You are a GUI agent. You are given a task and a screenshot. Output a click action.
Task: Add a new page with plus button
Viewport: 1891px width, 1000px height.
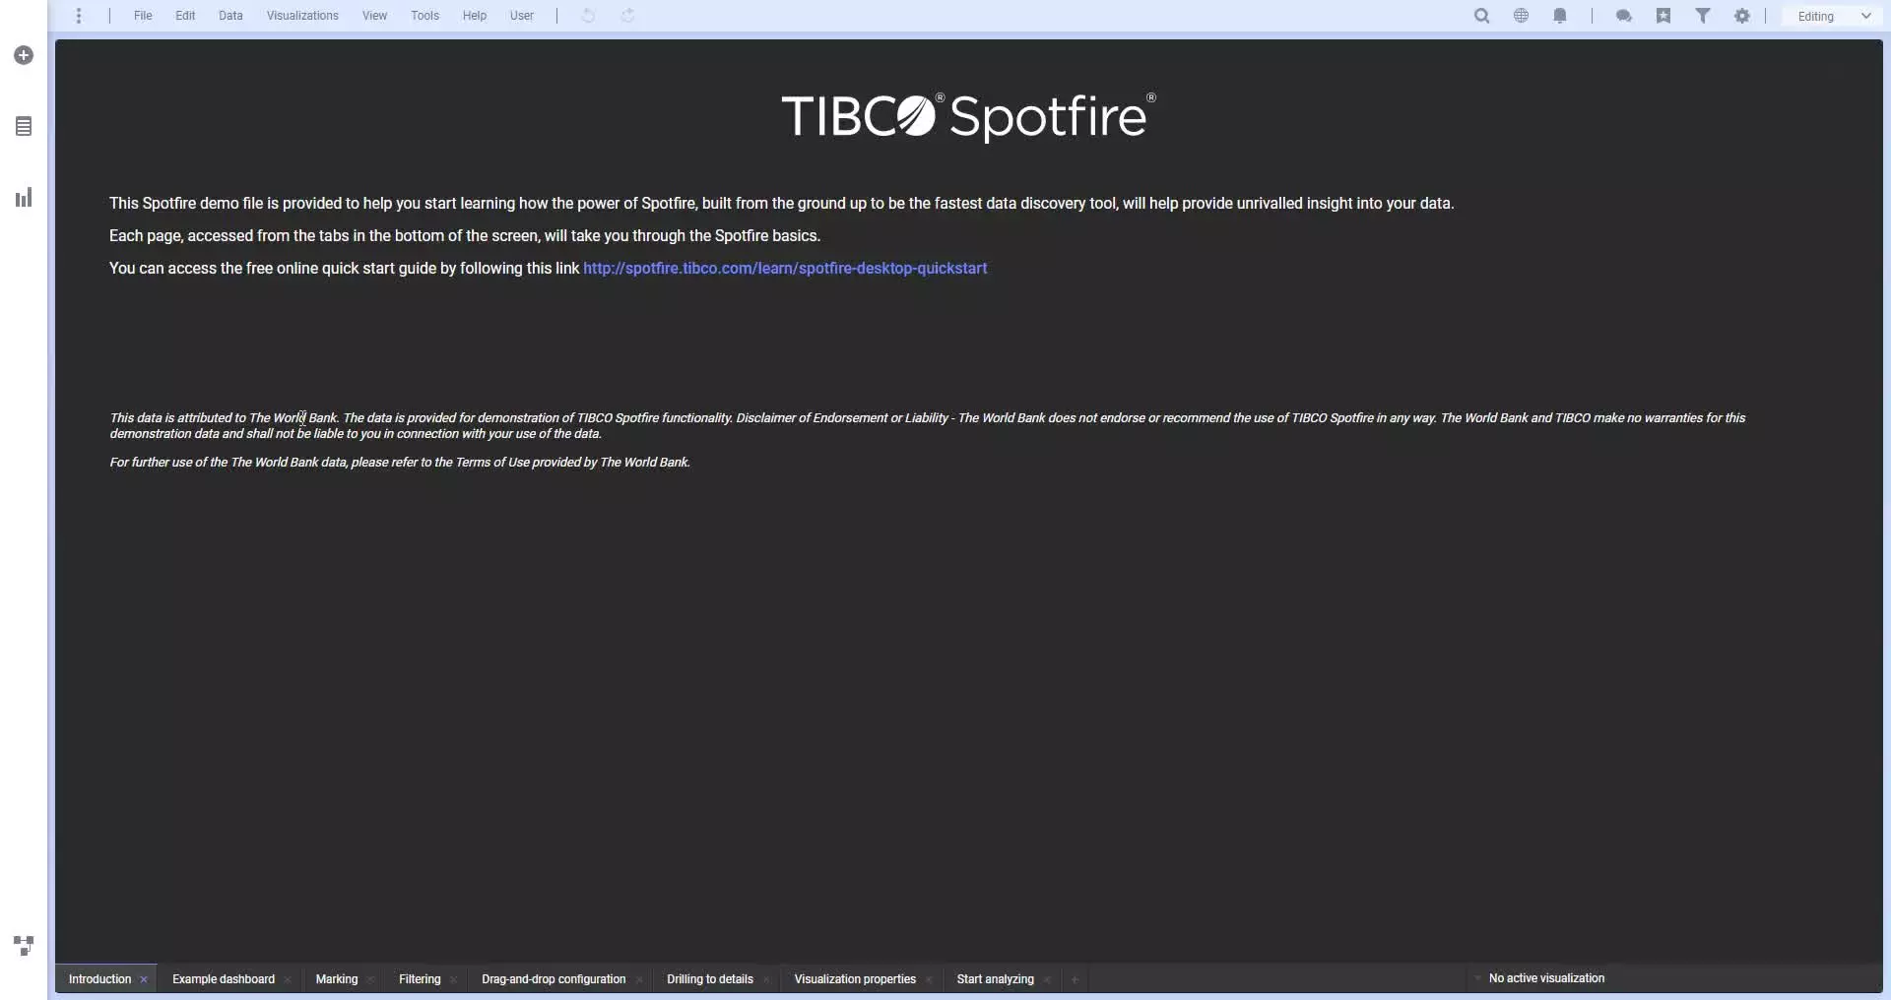coord(1075,979)
